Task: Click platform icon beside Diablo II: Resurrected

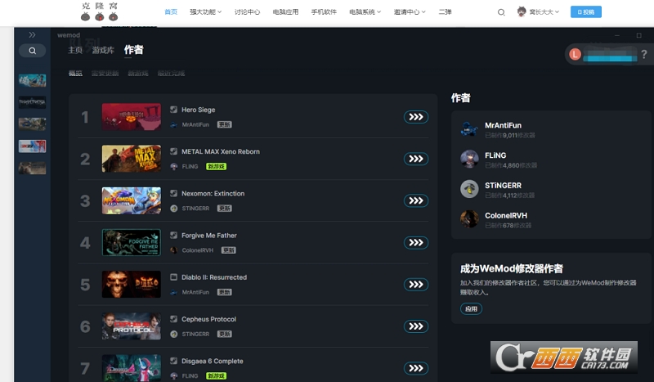Action: 174,276
